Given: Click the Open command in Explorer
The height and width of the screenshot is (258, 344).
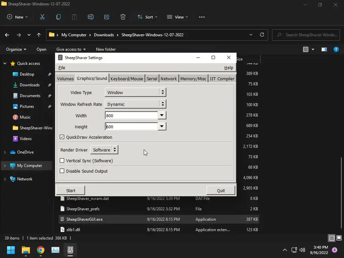Looking at the screenshot, I should [41, 49].
